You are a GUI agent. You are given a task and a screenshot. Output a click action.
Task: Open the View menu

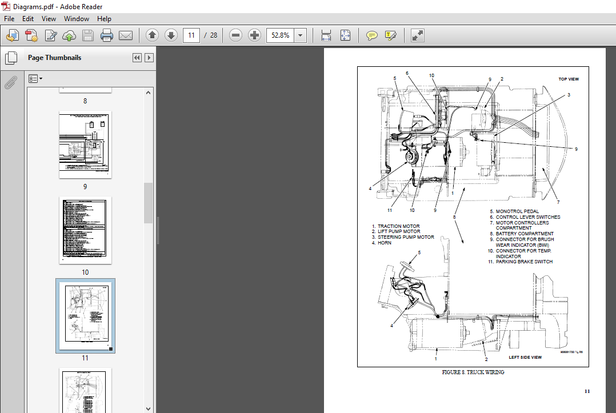(x=49, y=18)
